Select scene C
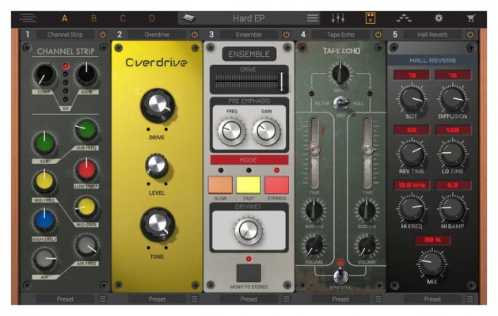This screenshot has height=316, width=498. [x=123, y=18]
